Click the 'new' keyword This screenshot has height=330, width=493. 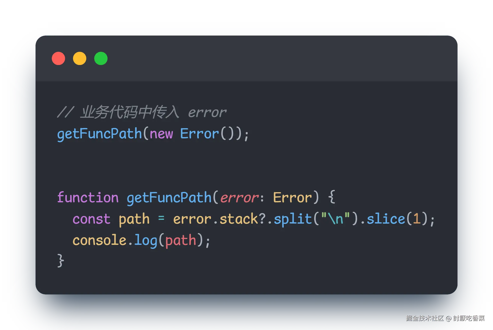click(x=161, y=134)
